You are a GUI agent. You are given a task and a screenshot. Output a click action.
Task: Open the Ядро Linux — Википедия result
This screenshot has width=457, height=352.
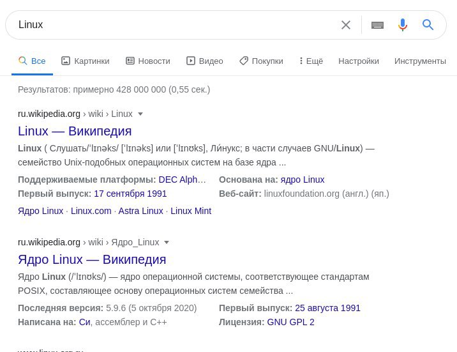click(92, 259)
